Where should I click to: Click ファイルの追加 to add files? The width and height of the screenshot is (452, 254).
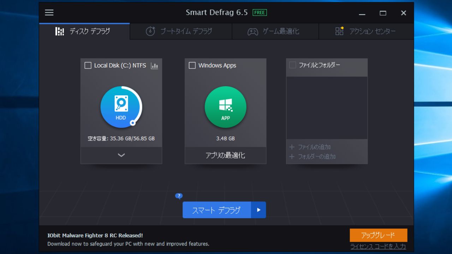click(314, 147)
